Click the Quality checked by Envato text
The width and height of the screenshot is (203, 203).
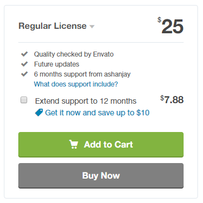(74, 54)
